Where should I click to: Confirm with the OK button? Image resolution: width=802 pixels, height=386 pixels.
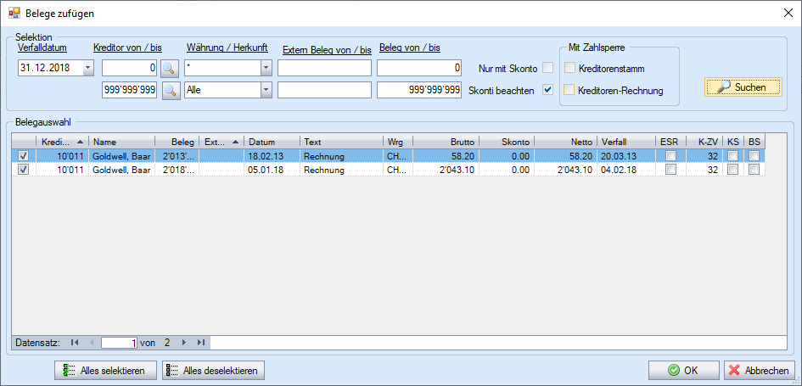(683, 371)
